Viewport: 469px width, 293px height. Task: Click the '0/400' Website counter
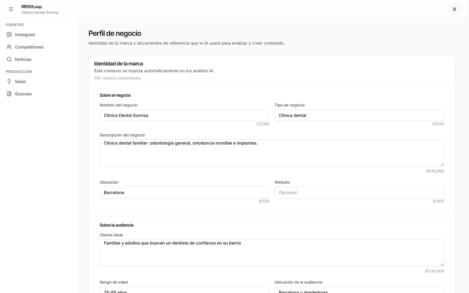(438, 201)
